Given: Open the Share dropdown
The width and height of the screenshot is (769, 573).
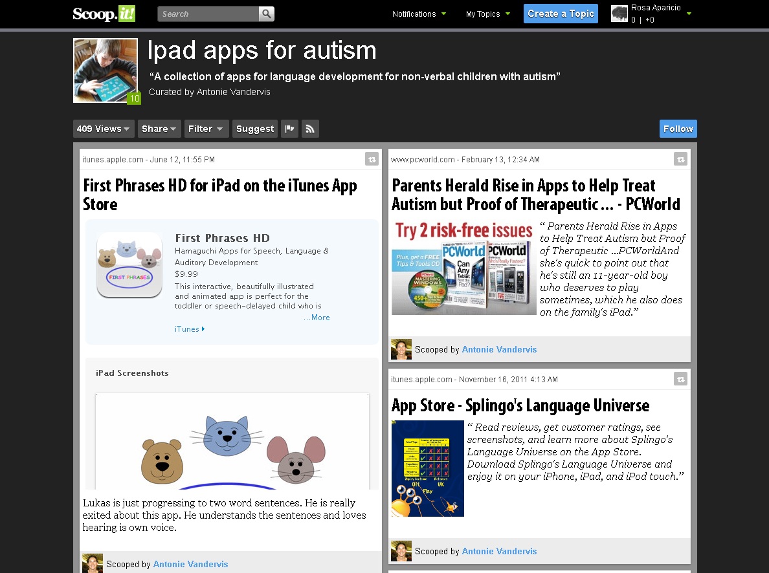Looking at the screenshot, I should 159,128.
